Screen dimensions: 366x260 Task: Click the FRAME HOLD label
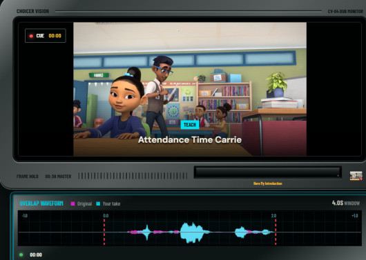coord(28,177)
